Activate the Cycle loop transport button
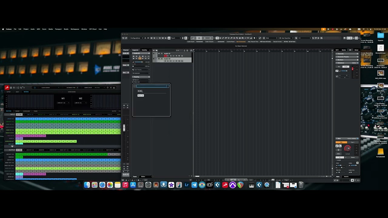Screen dimensions: 388x218 193,38
